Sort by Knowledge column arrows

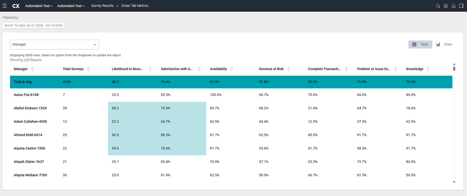[x=428, y=69]
